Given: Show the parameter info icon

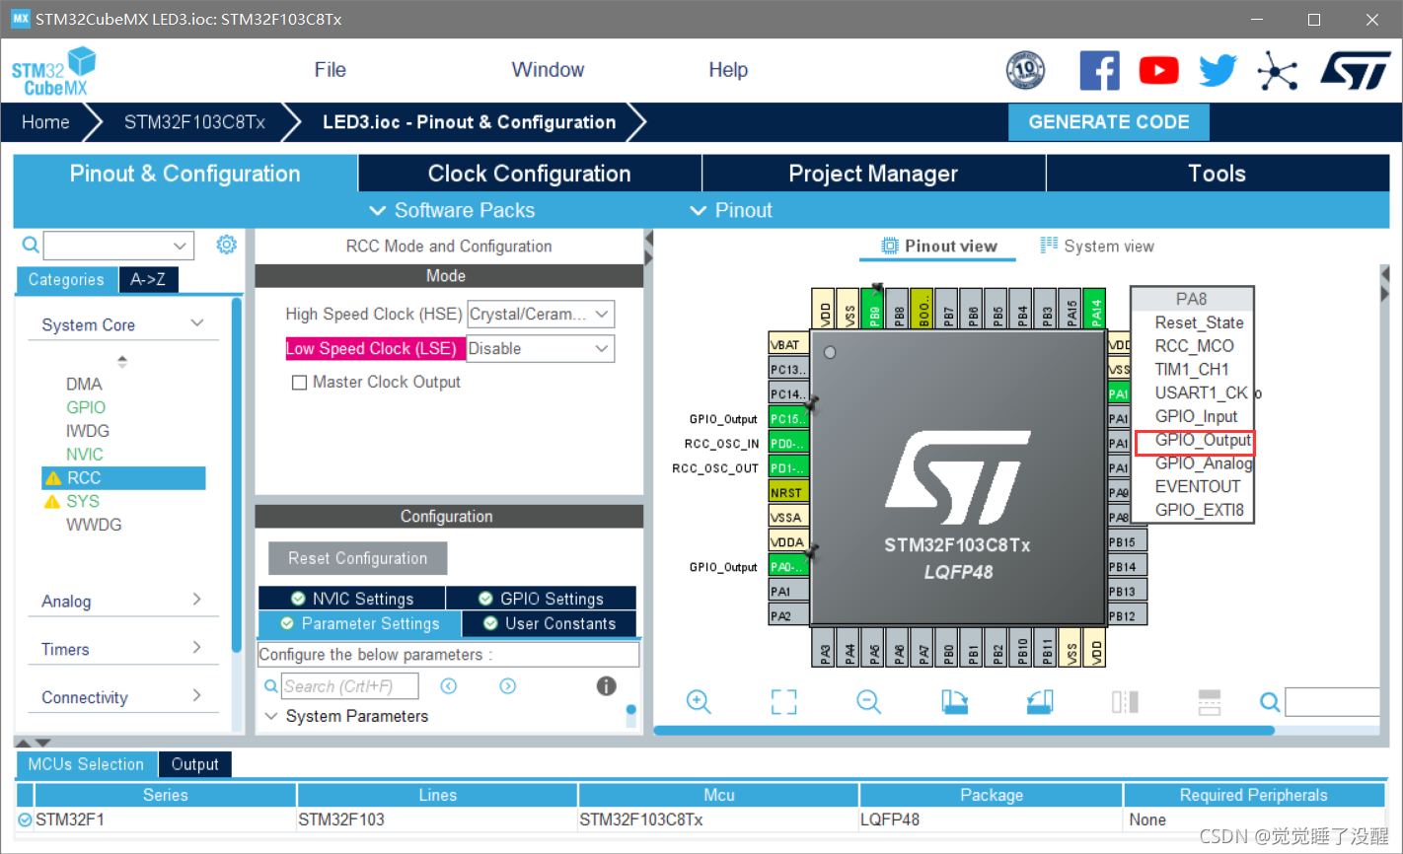Looking at the screenshot, I should (x=607, y=686).
